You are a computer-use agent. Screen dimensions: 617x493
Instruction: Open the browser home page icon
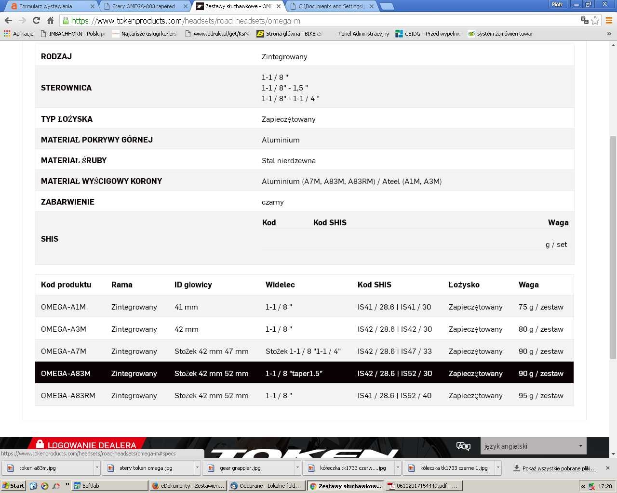[x=50, y=21]
